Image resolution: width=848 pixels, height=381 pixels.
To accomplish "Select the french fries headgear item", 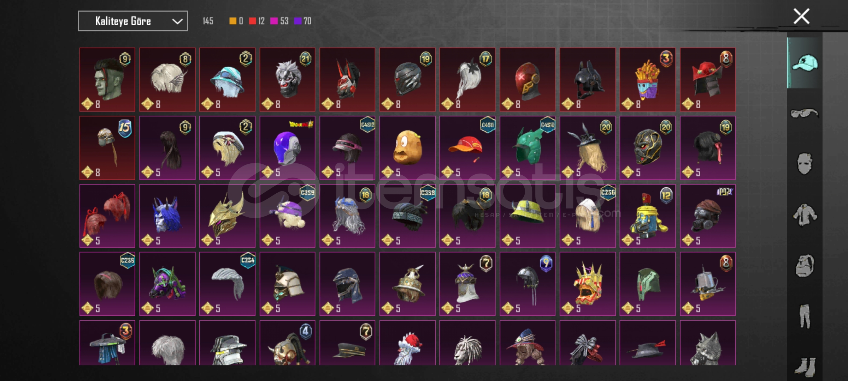I will tap(647, 80).
